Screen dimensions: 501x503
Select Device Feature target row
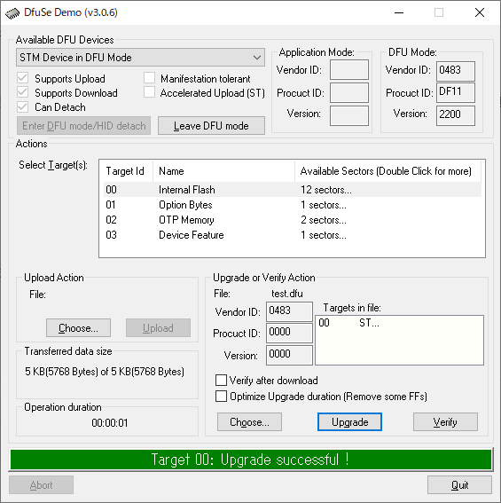tap(293, 235)
